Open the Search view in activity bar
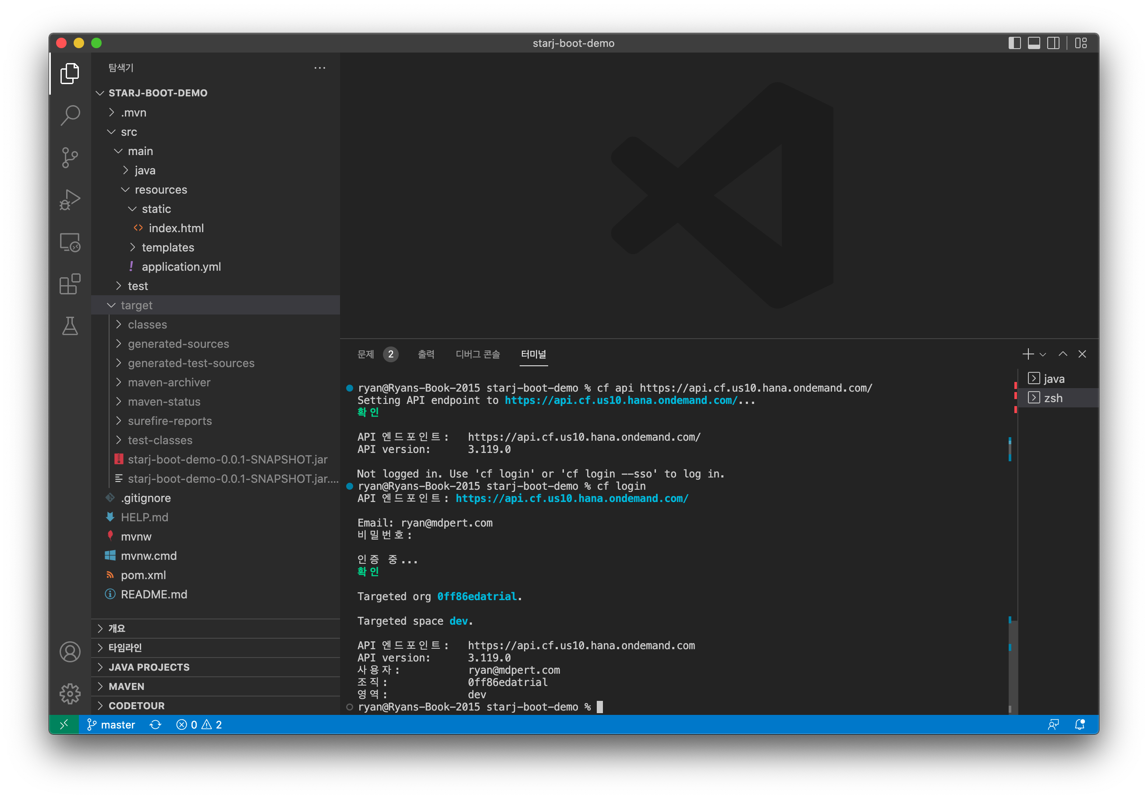Image resolution: width=1148 pixels, height=799 pixels. (x=70, y=115)
